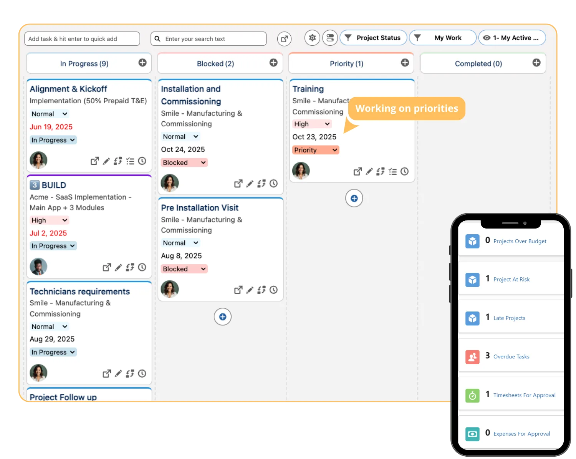The image size is (576, 459).
Task: Log time on Technicians requirements card
Action: coord(142,373)
